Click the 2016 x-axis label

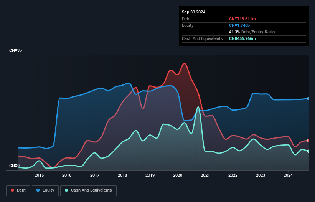point(67,175)
